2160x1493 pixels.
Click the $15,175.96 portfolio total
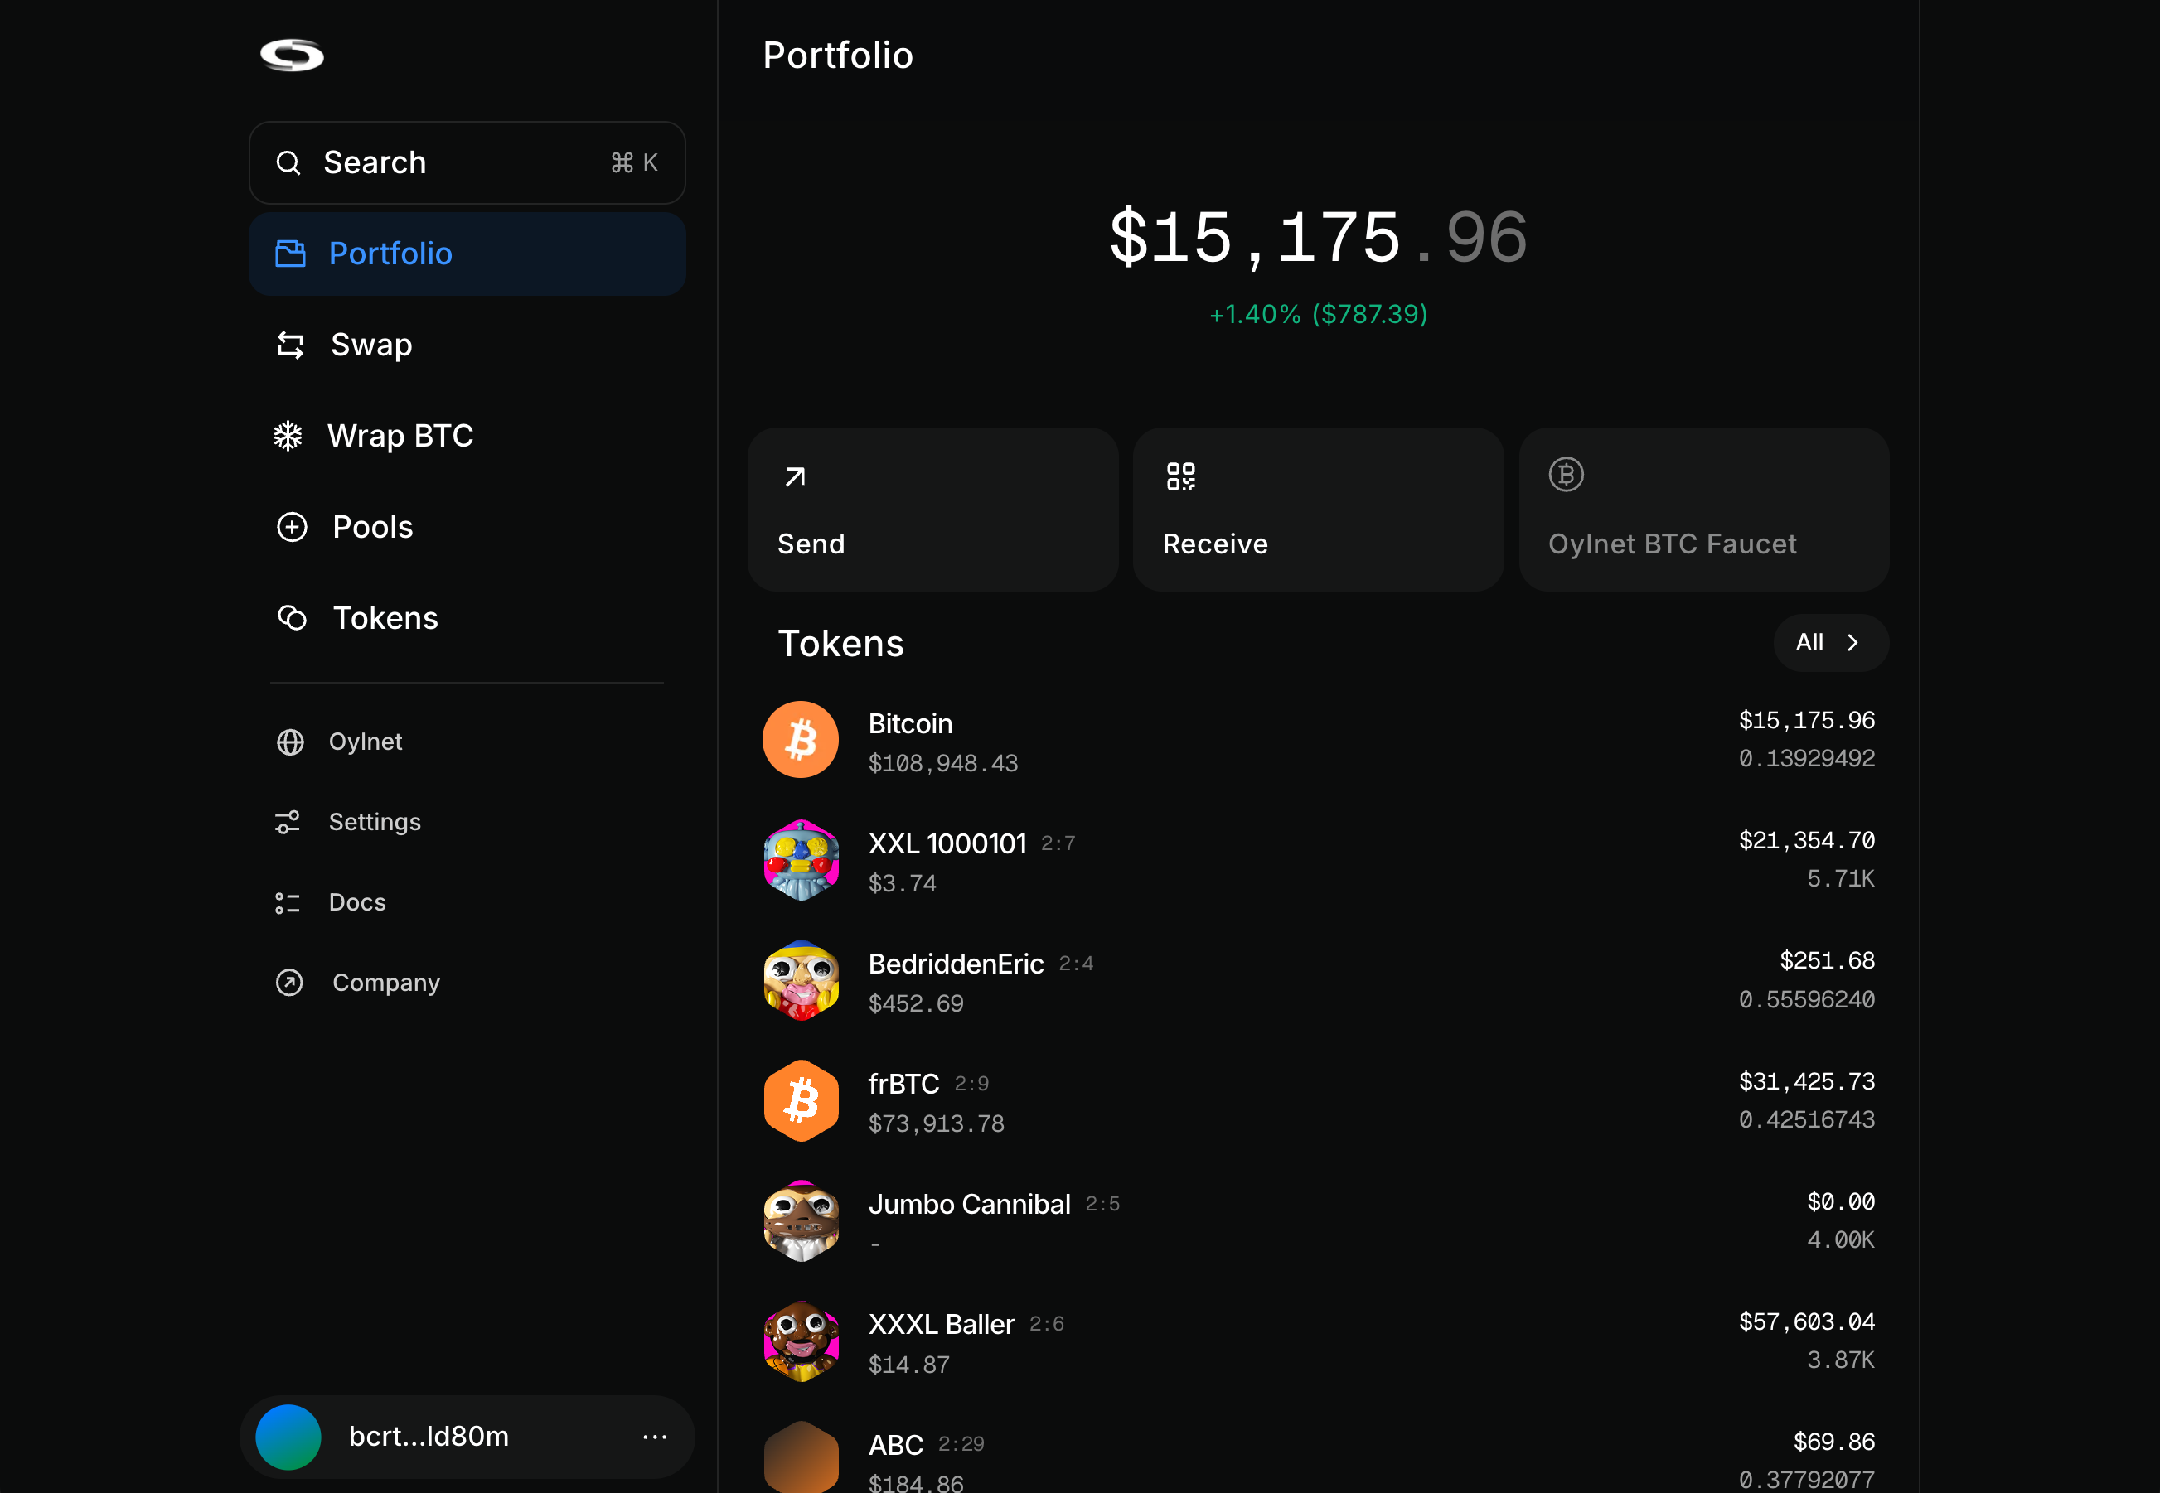tap(1318, 238)
